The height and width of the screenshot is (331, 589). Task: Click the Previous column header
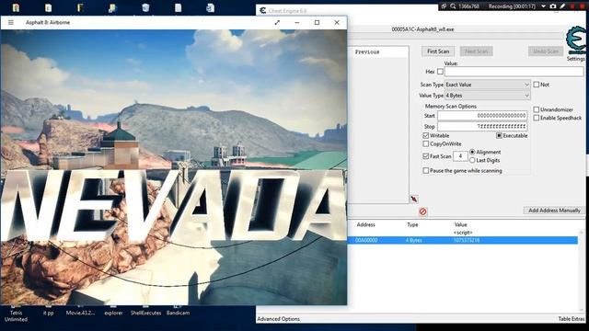click(367, 51)
